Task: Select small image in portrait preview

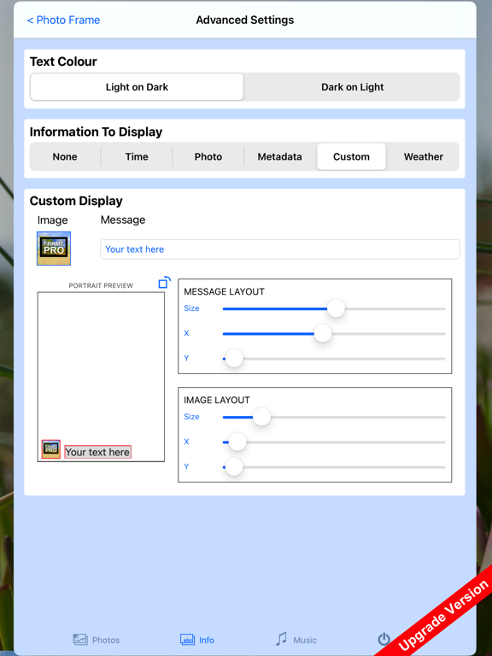Action: [x=51, y=449]
